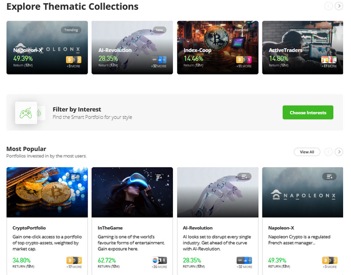Expand the +26 MORE assets on InTheGame
The height and width of the screenshot is (275, 351).
click(x=159, y=267)
